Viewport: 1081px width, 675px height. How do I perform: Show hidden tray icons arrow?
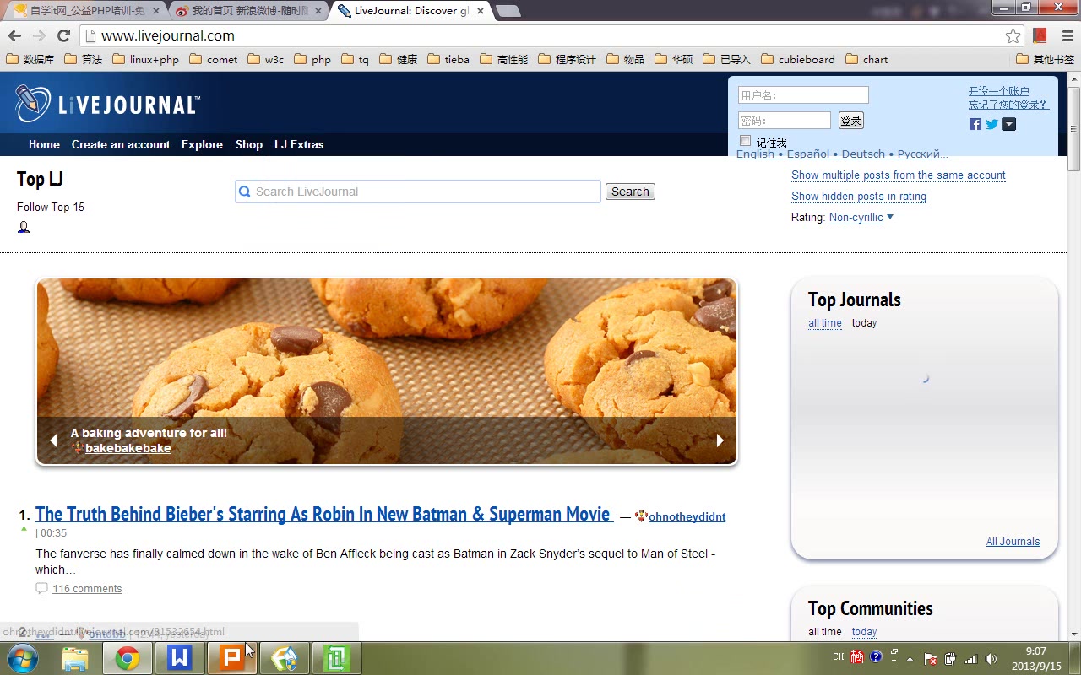[x=910, y=658]
